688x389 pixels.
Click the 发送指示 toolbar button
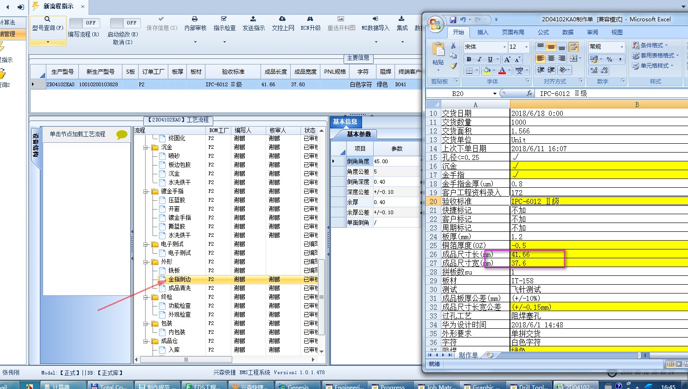pyautogui.click(x=254, y=24)
